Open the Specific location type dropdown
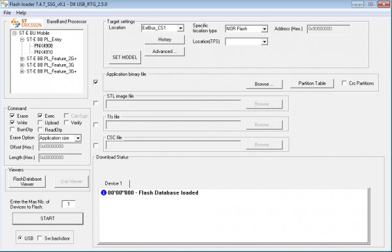This screenshot has height=252, width=392. pos(265,29)
